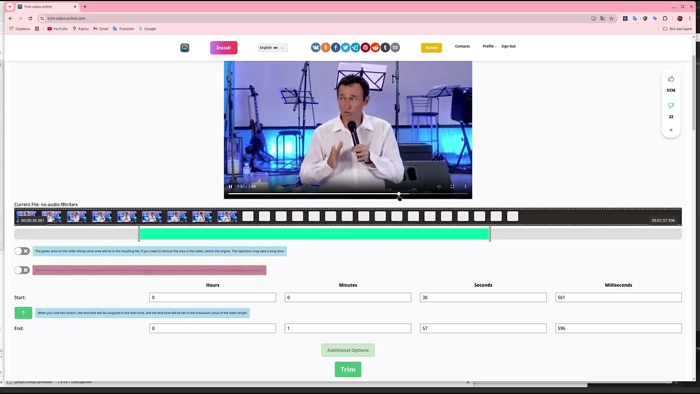Image resolution: width=700 pixels, height=394 pixels.
Task: Open the Сервисы apps shortcut
Action: (20, 28)
